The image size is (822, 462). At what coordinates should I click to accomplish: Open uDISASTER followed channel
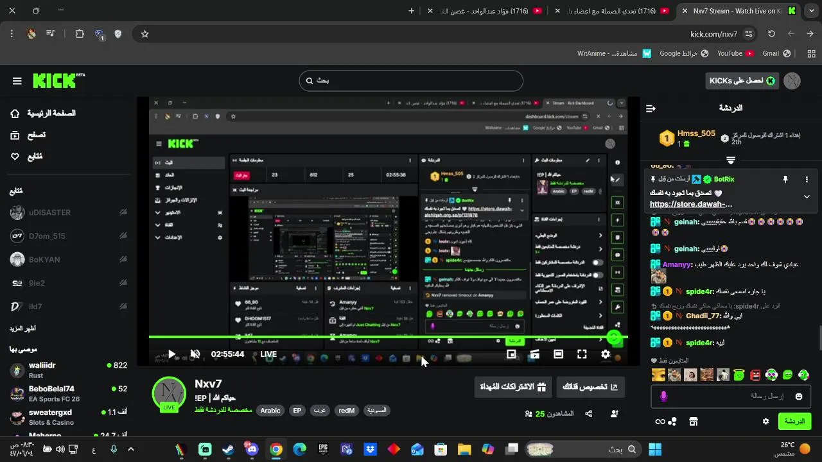(x=67, y=212)
